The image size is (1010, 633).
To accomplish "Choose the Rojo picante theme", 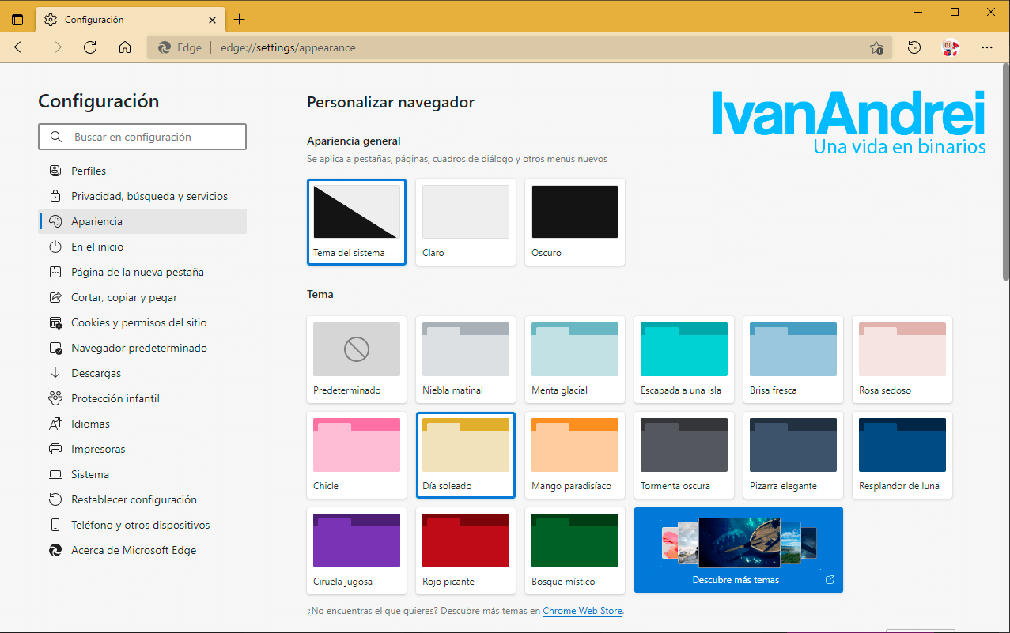I will [x=466, y=551].
